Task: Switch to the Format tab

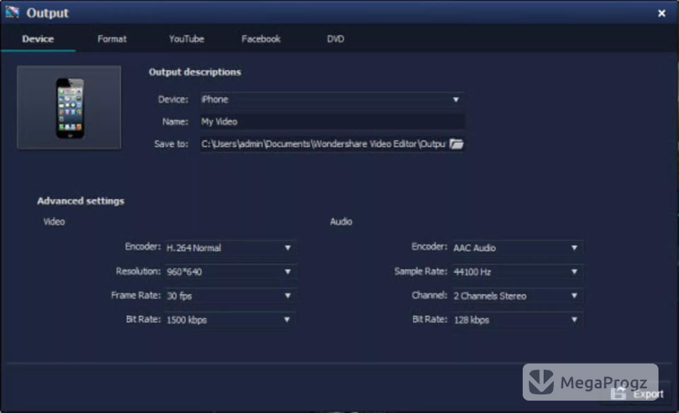Action: pos(112,39)
